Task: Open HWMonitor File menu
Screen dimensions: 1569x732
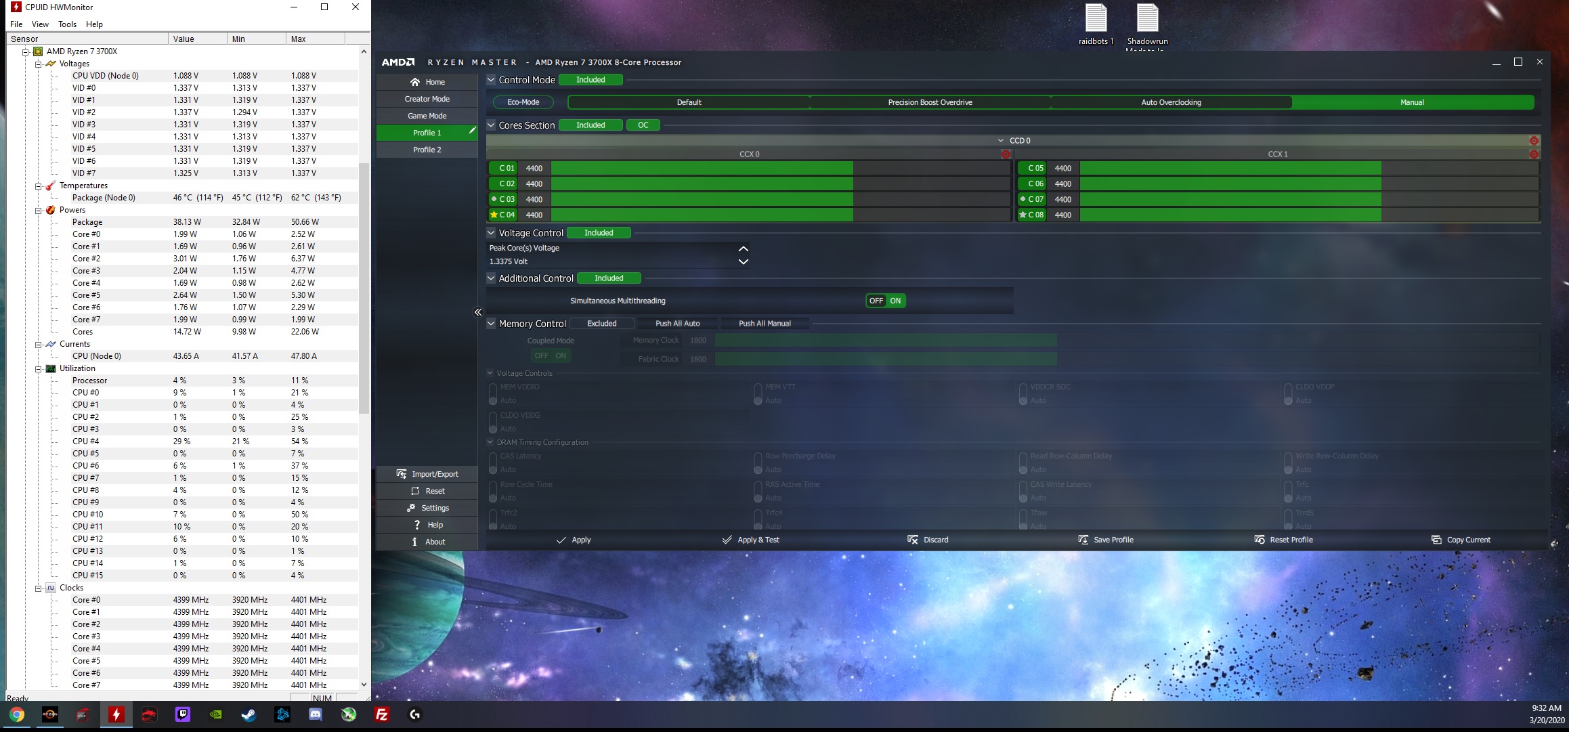Action: (x=16, y=24)
